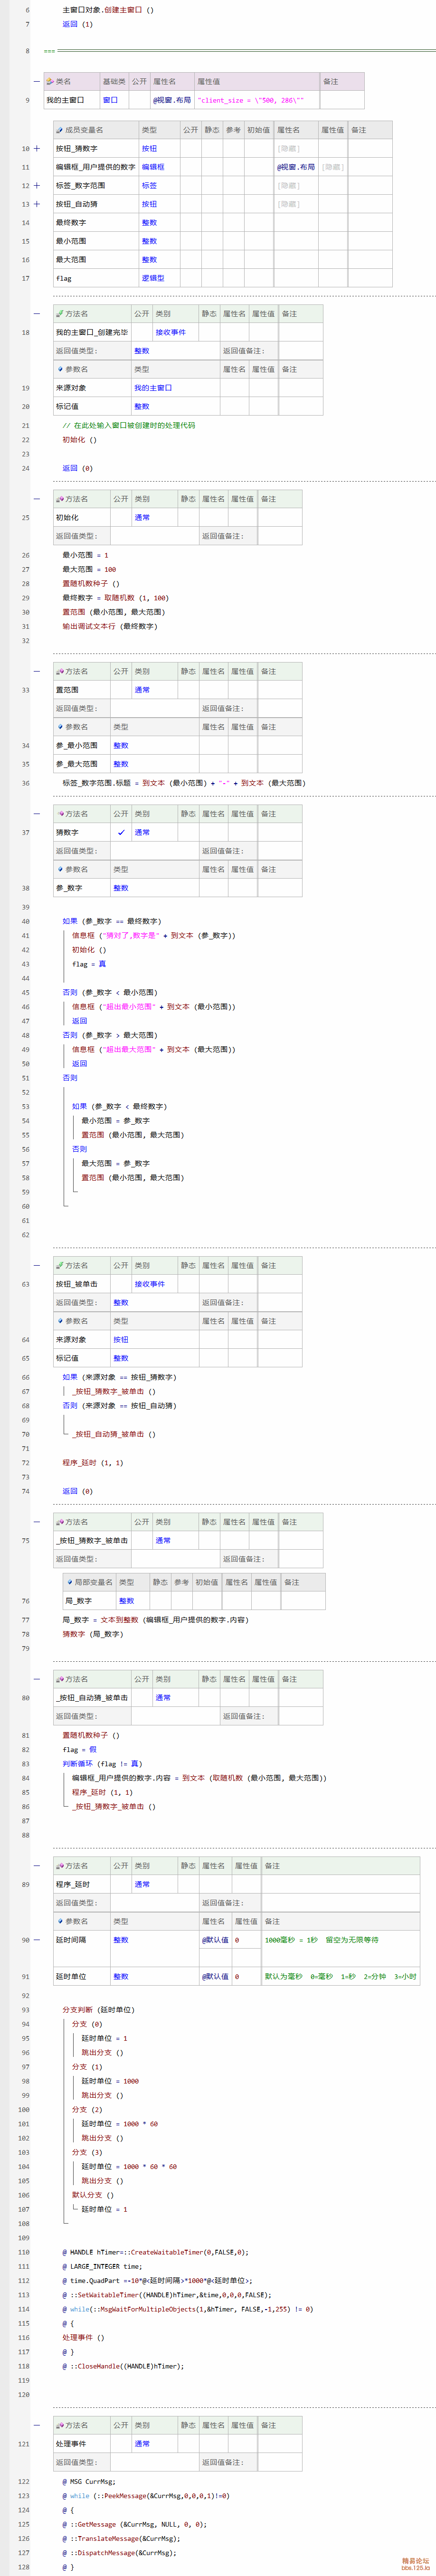The width and height of the screenshot is (436, 2576).
Task: Expand the plus beside 按钮_自动猜
Action: [x=37, y=204]
